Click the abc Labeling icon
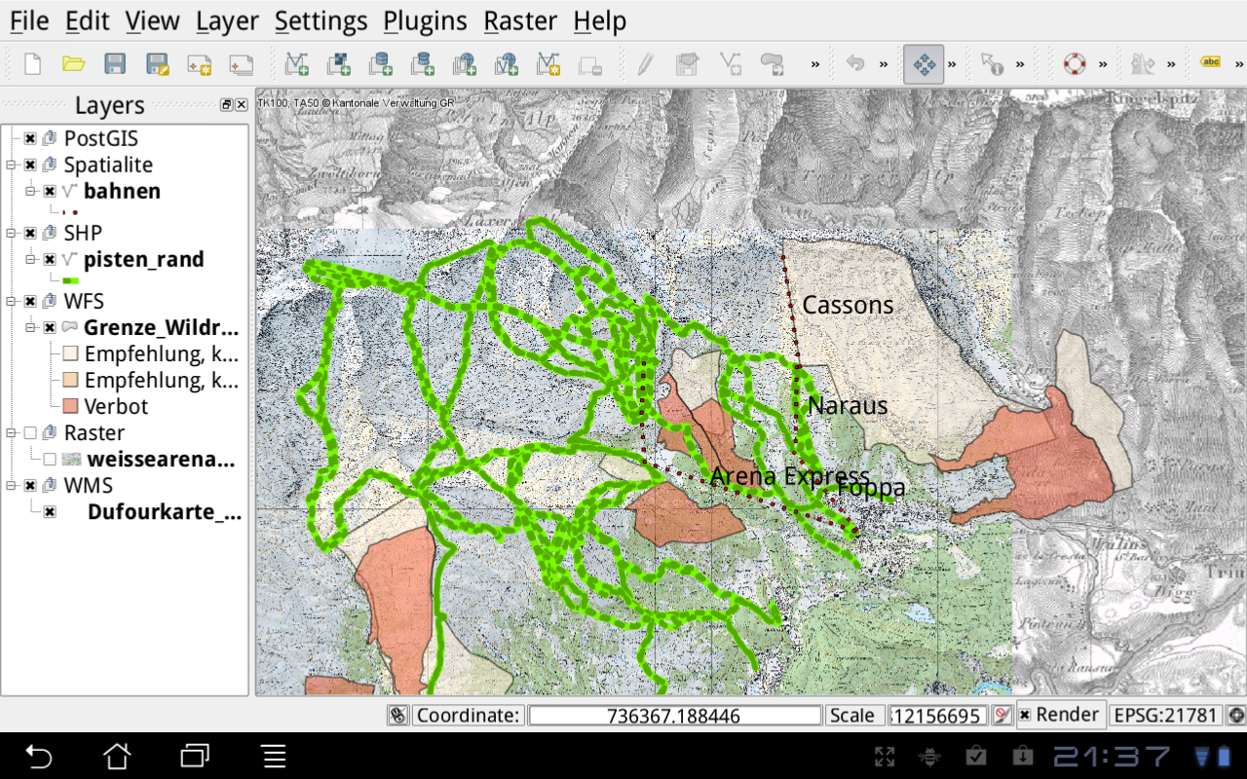Screen dimensions: 1247x779 tap(1211, 63)
